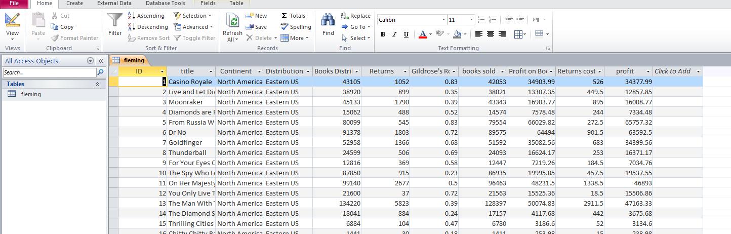Open the title column filter arrow
The height and width of the screenshot is (234, 731).
pos(211,71)
